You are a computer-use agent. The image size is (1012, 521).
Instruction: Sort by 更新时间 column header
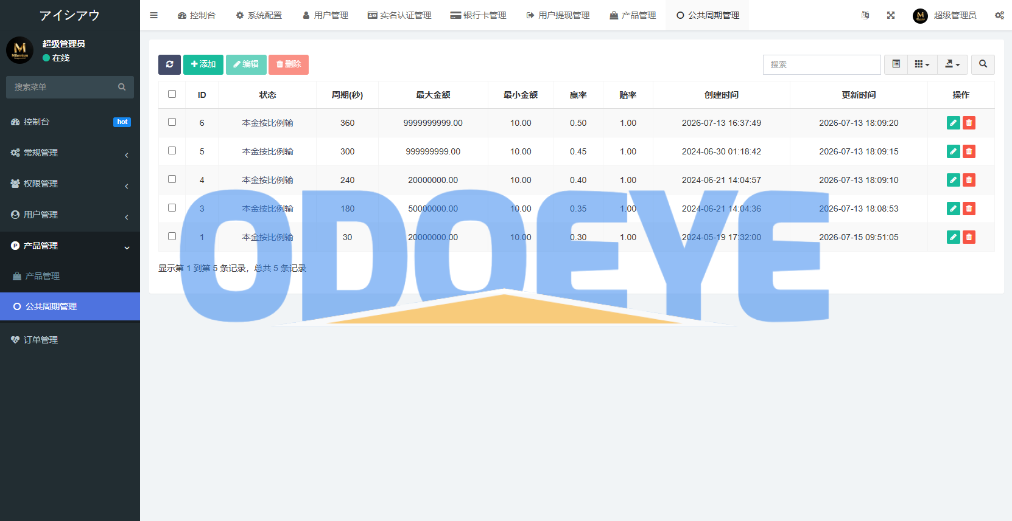click(x=859, y=95)
